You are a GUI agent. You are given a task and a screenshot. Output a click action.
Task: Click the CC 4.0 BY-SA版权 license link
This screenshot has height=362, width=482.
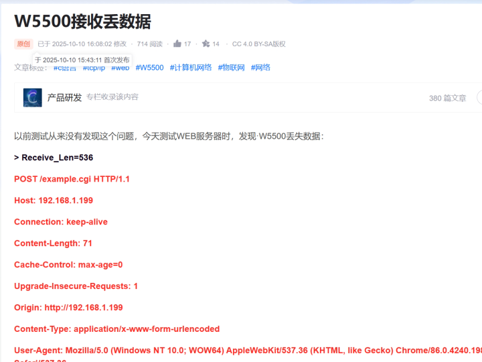tap(259, 44)
